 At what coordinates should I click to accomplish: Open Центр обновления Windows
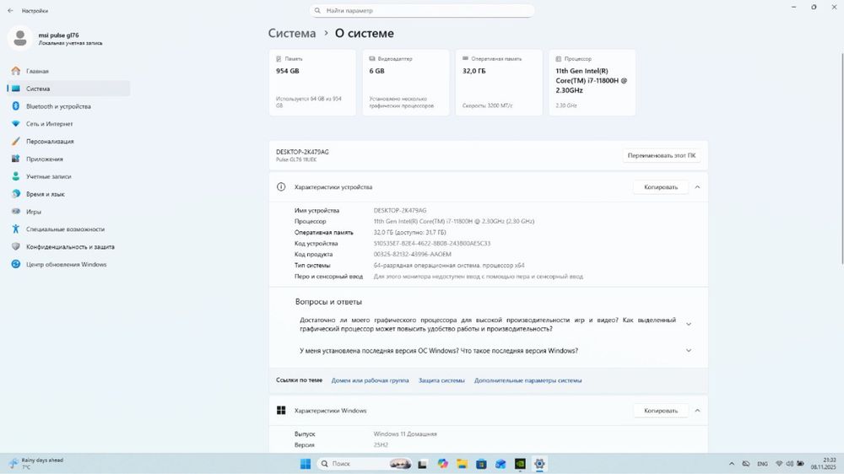[68, 265]
